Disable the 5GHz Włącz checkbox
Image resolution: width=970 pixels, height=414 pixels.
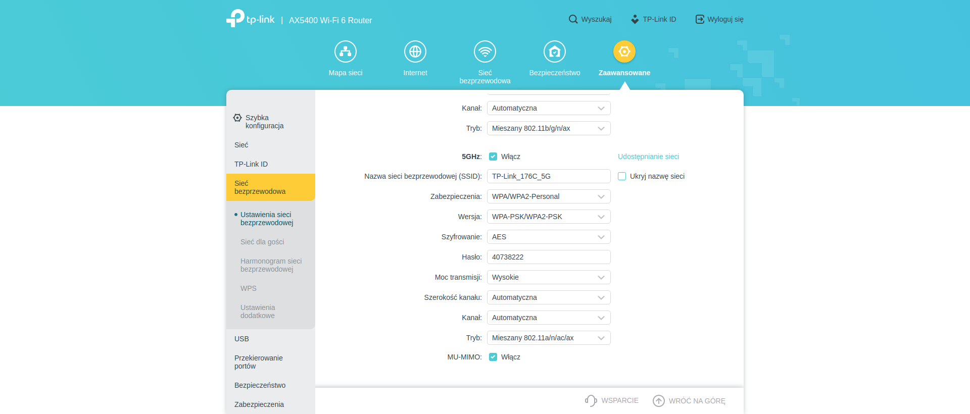pyautogui.click(x=493, y=157)
